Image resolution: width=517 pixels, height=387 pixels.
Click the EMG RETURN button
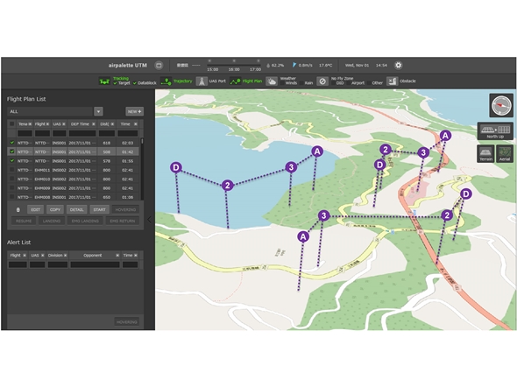coord(123,221)
